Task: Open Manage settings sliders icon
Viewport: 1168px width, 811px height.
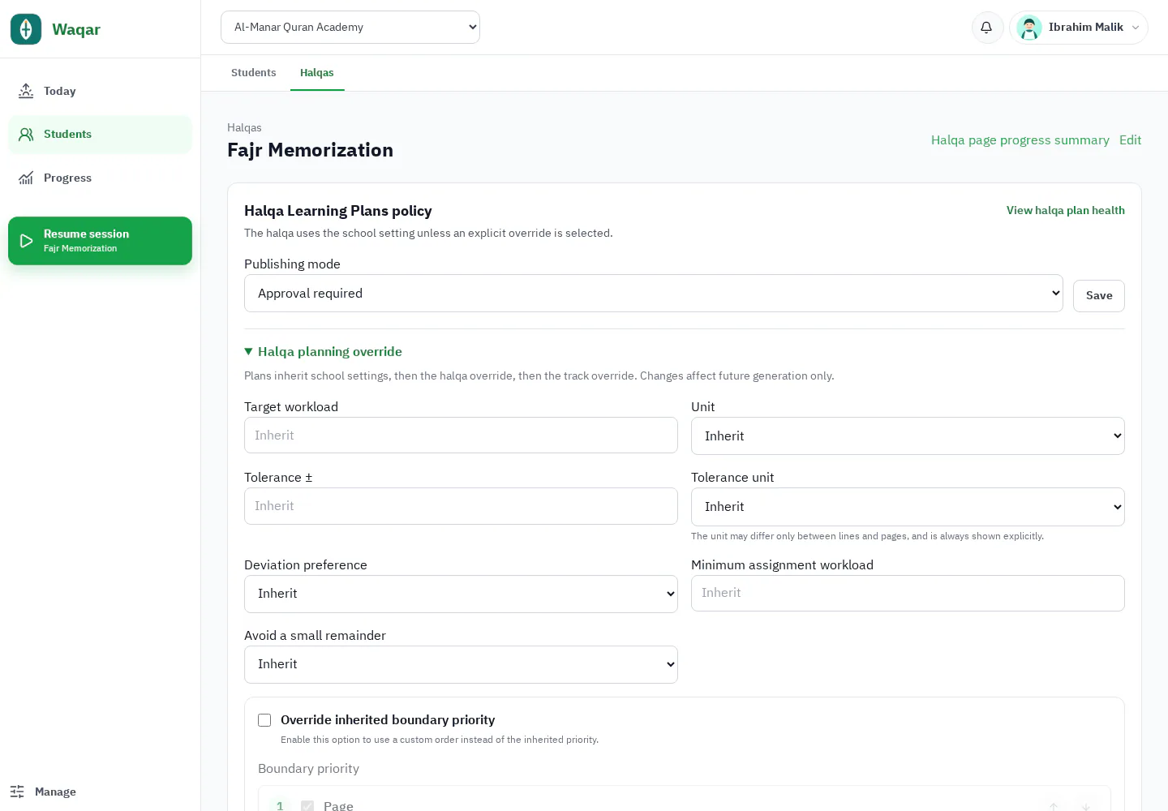Action: [x=17, y=792]
